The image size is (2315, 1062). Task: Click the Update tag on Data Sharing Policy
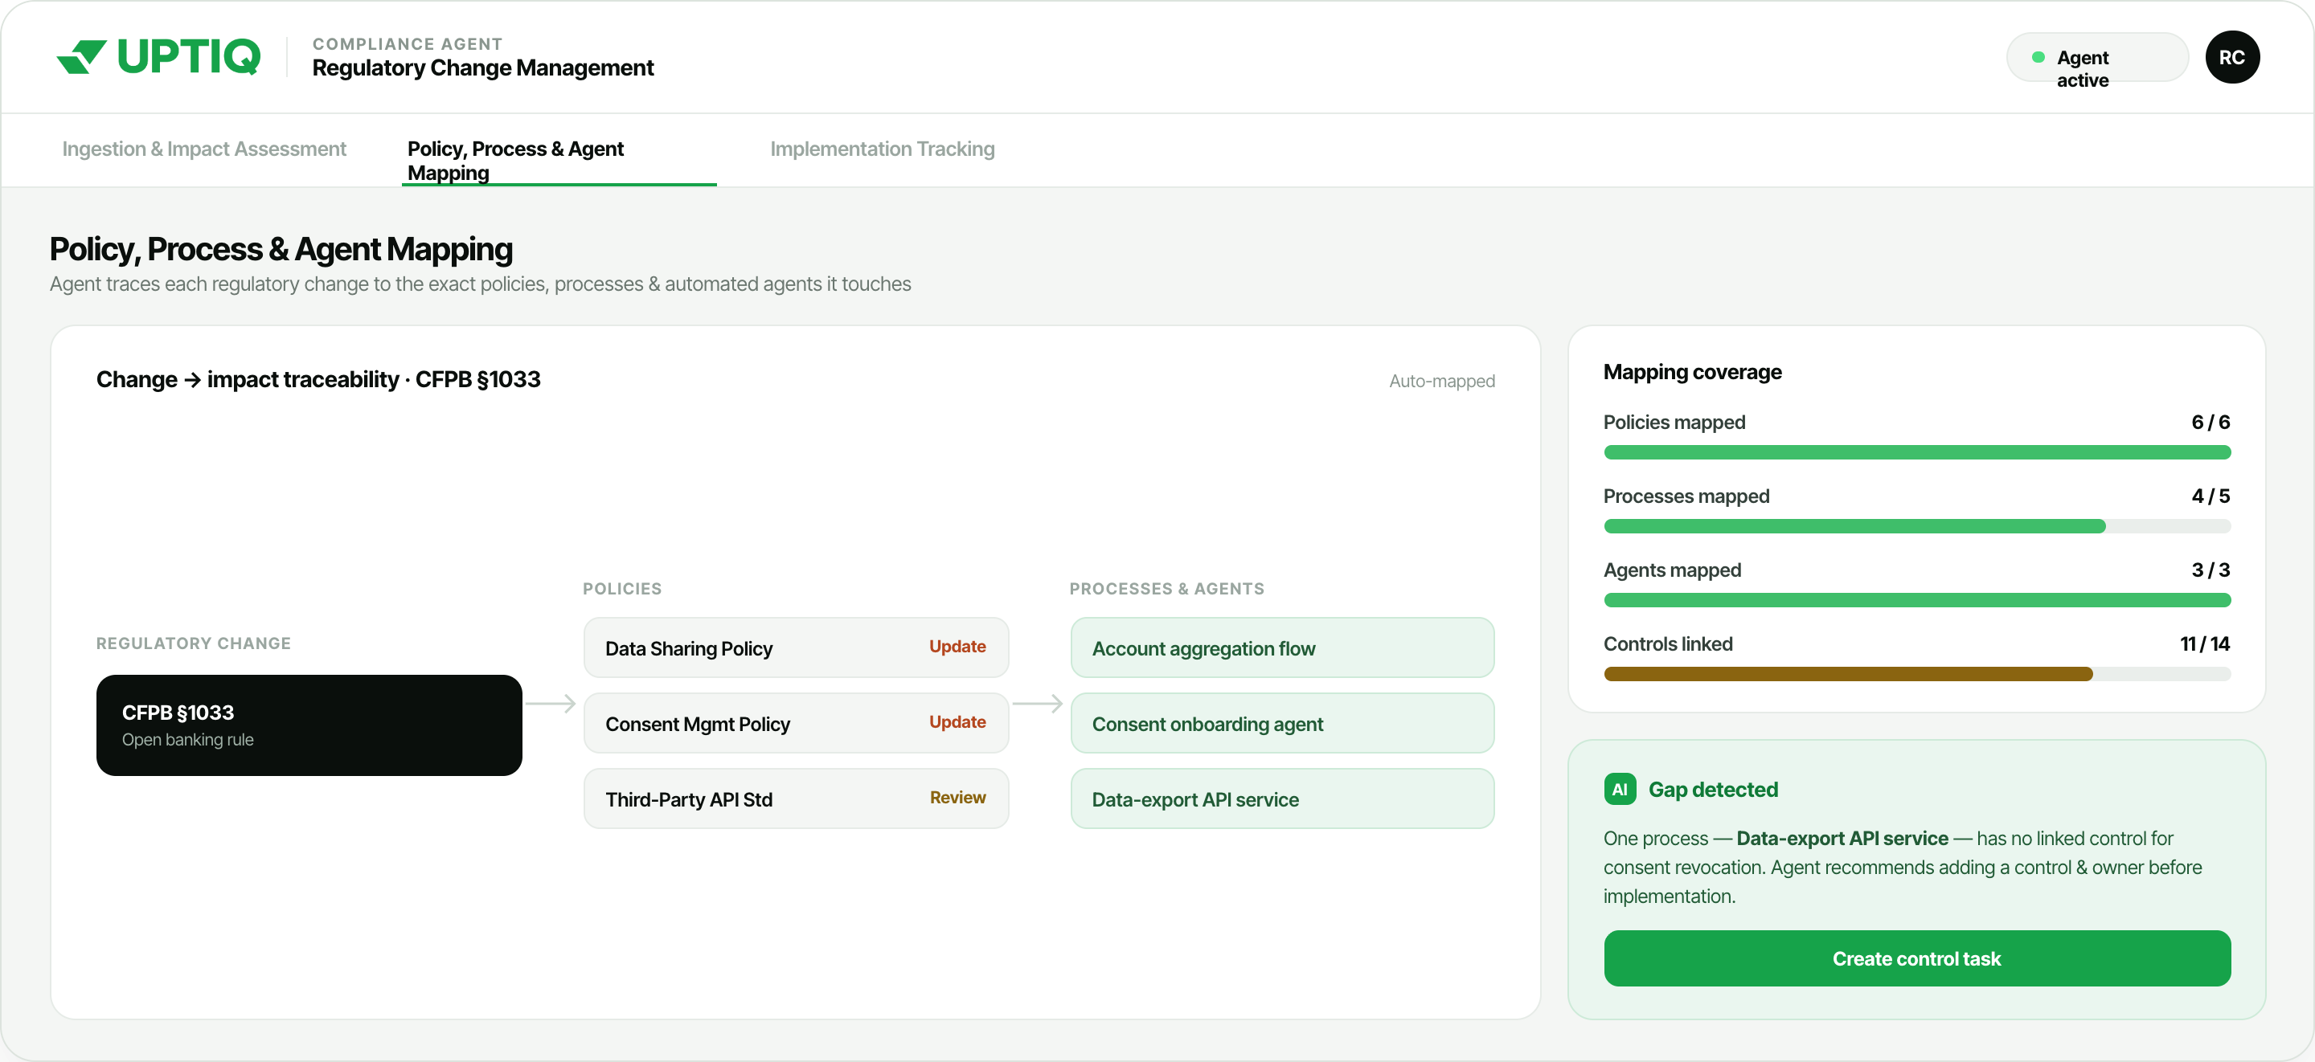pos(957,646)
